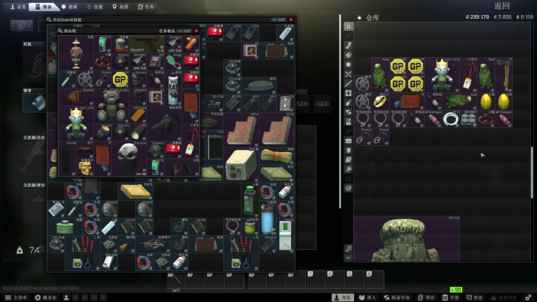Filter the stash by the medical cross icon
Screen dimensions: 537x302
click(x=348, y=93)
